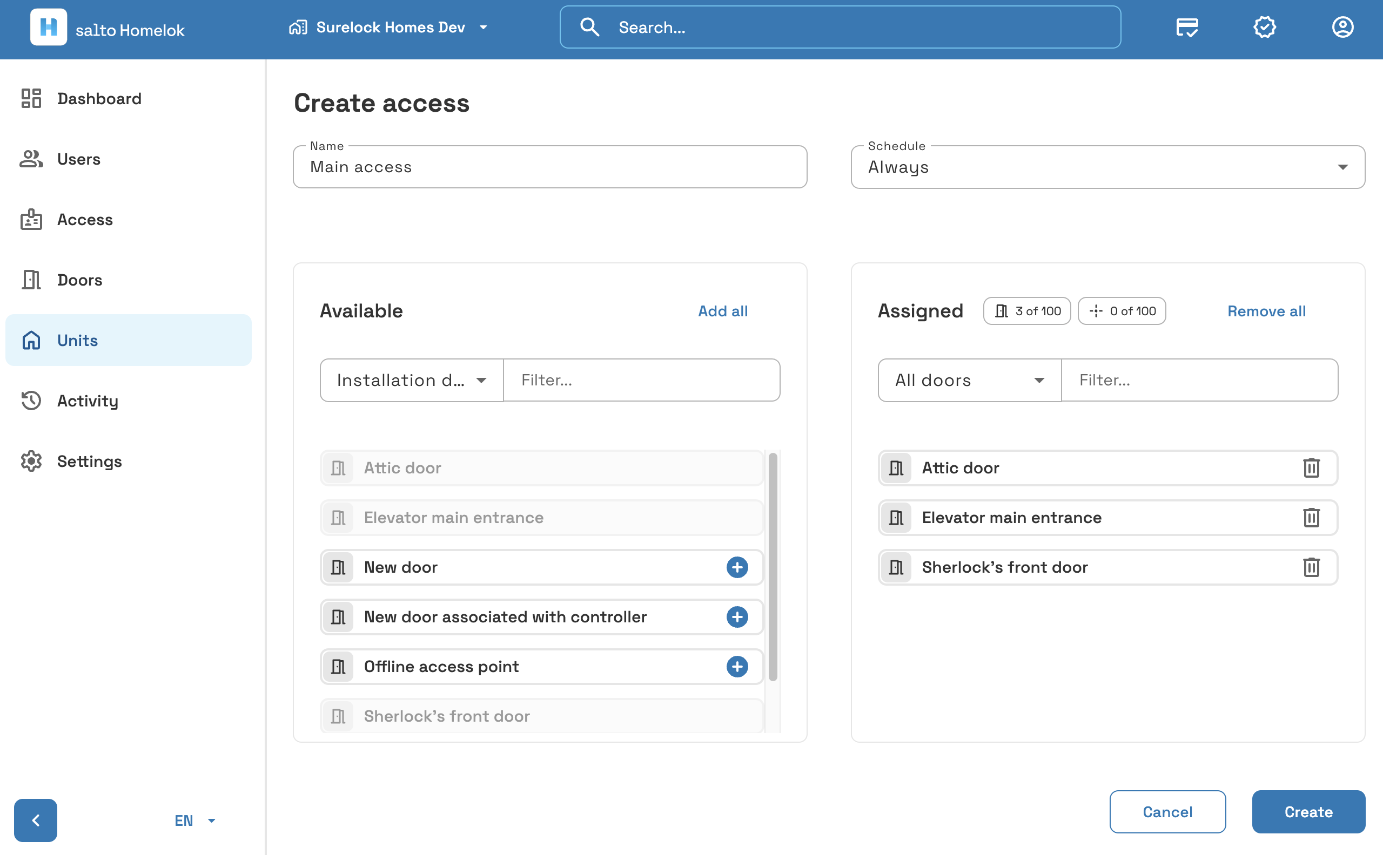
Task: Click greyed-out Elevator main entrance in Available
Action: pyautogui.click(x=541, y=518)
